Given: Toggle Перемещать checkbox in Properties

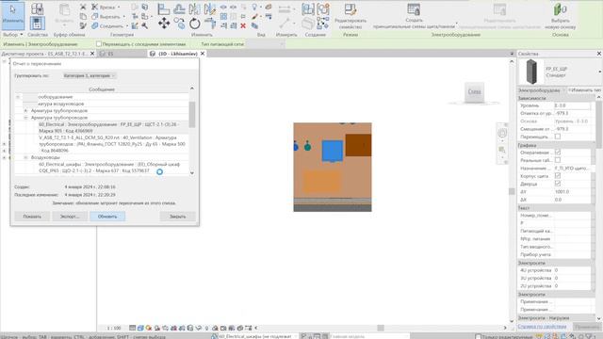Looking at the screenshot, I should coord(557,137).
